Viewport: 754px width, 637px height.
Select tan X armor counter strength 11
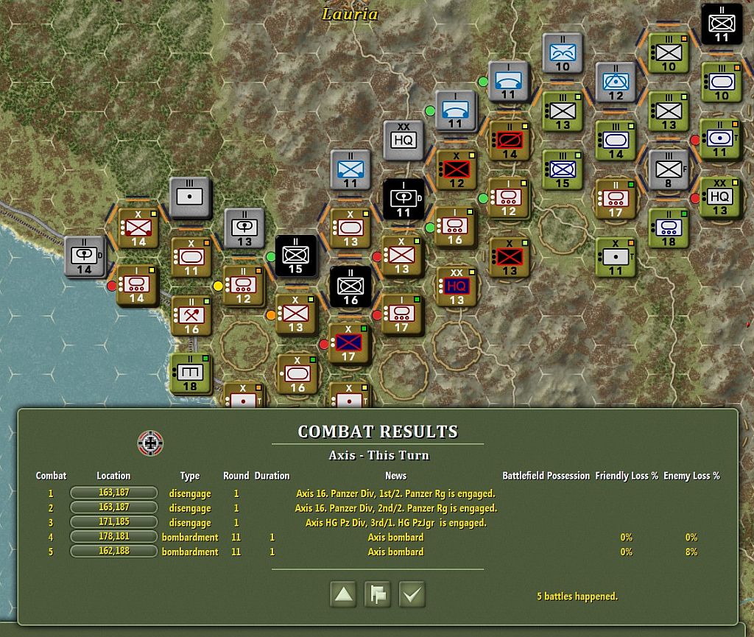(191, 257)
